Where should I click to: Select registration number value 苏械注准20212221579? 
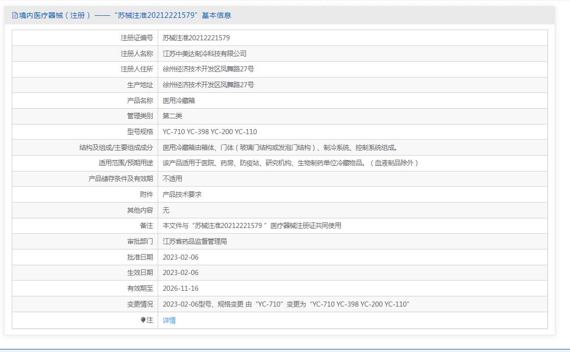click(x=196, y=38)
